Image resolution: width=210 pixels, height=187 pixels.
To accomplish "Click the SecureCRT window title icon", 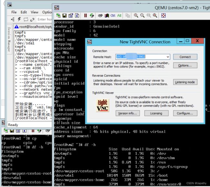I will pyautogui.click(x=9, y=5).
